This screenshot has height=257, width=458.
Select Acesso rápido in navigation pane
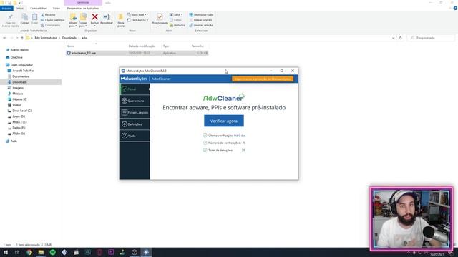click(x=19, y=50)
